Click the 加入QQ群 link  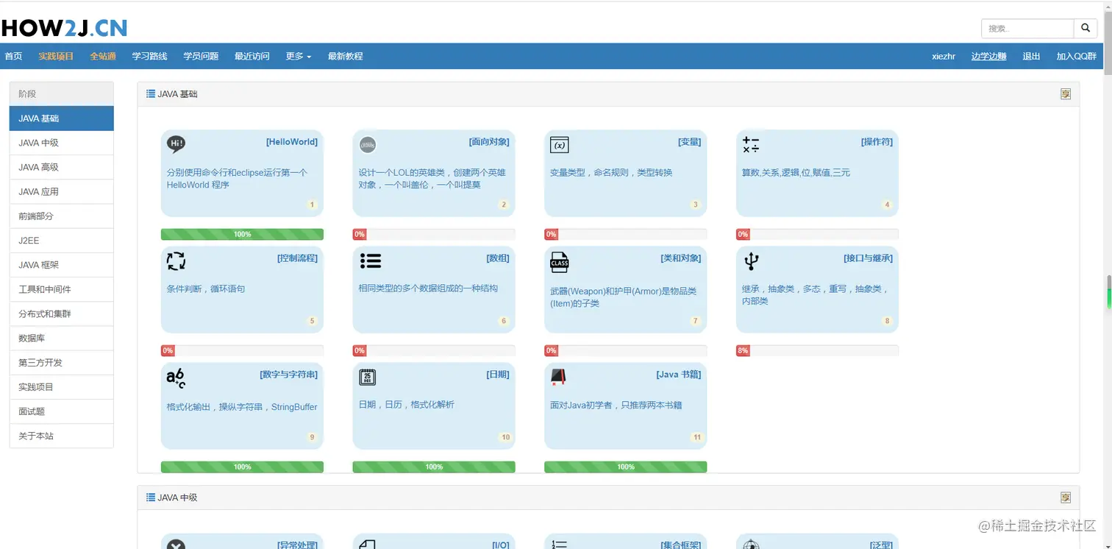(x=1077, y=56)
